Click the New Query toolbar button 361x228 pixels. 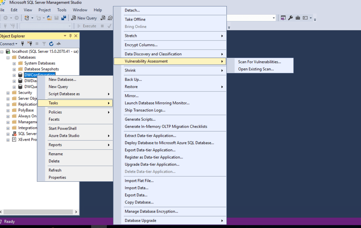(84, 18)
